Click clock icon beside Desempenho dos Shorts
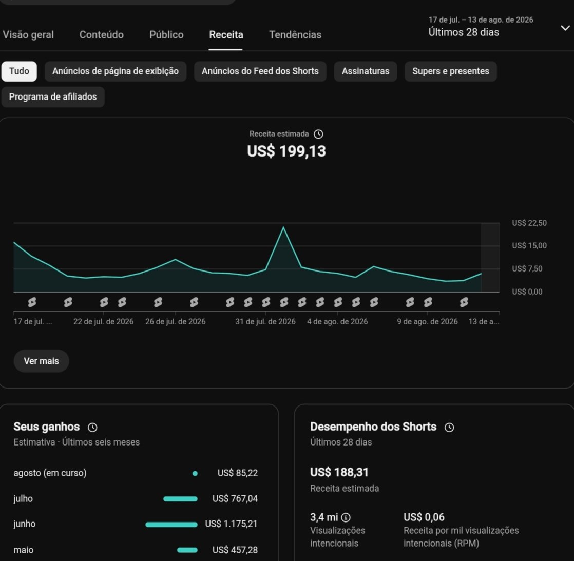Screen dimensions: 574x561 449,428
